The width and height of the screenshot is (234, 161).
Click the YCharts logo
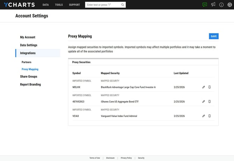coord(19,5)
